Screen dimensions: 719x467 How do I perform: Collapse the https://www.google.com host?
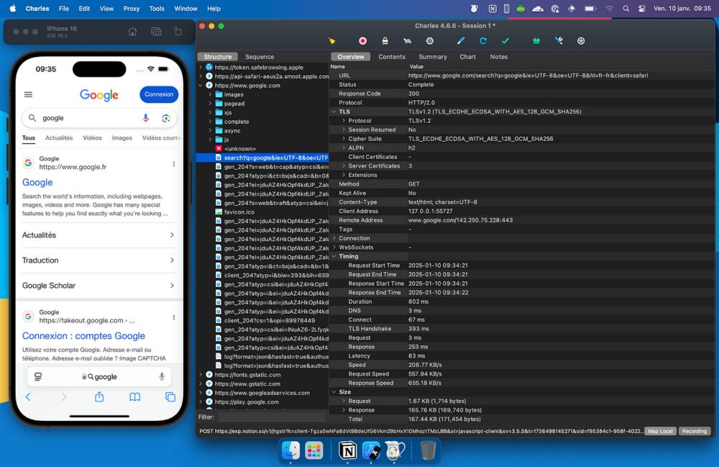click(x=201, y=86)
